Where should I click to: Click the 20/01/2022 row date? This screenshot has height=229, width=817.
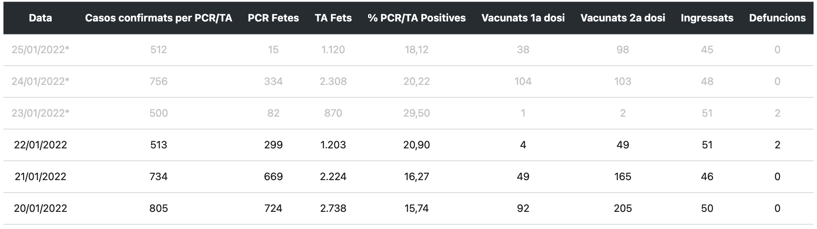click(40, 208)
